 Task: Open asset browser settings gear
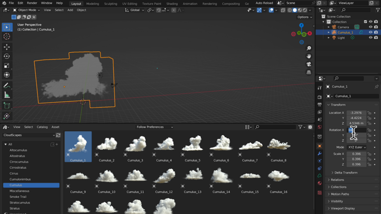(310, 127)
